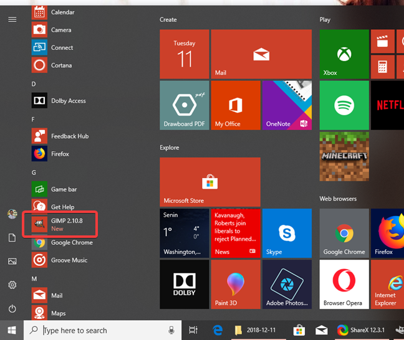Open the OneNote tile
The height and width of the screenshot is (340, 404).
pyautogui.click(x=287, y=105)
